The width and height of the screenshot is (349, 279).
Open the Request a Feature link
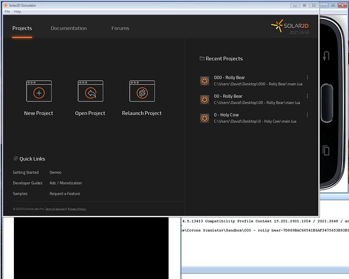pyautogui.click(x=65, y=194)
